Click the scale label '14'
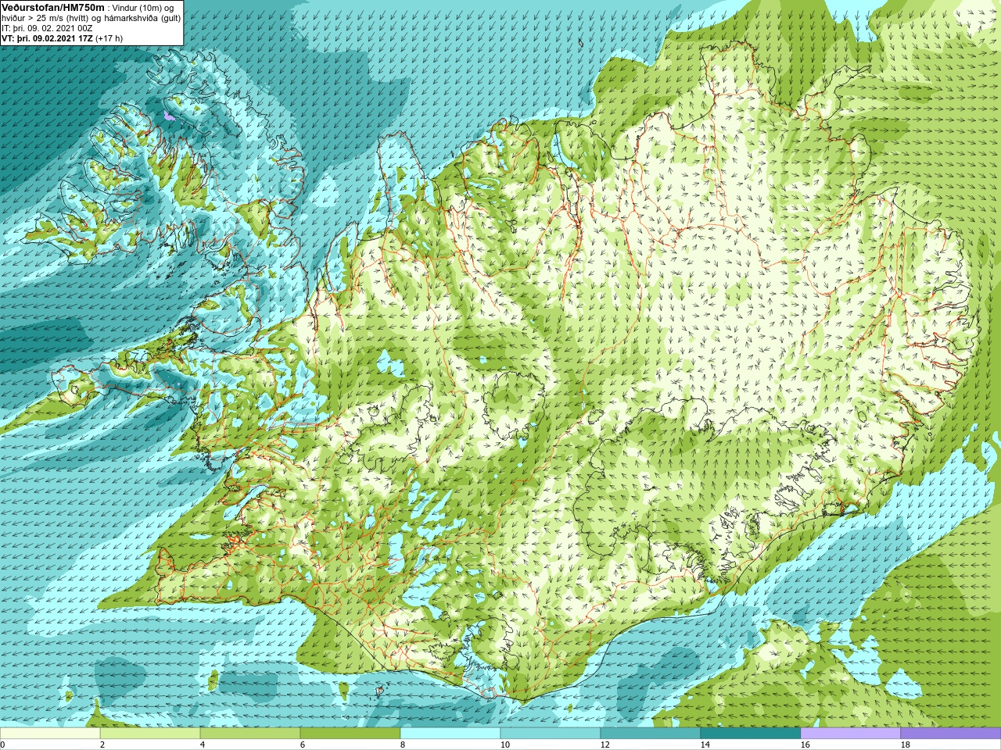The image size is (1001, 750). (x=705, y=745)
